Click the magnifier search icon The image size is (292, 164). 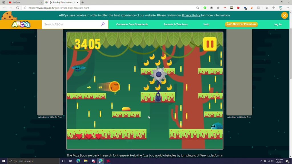[103, 24]
